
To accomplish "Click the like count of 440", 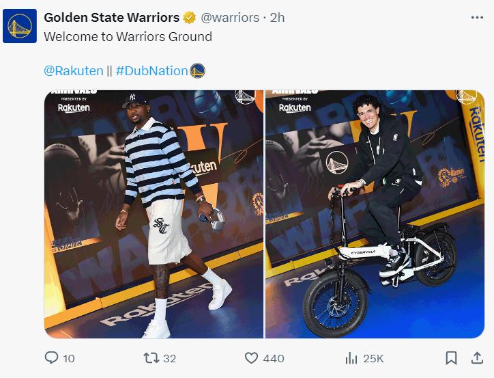I will click(274, 358).
